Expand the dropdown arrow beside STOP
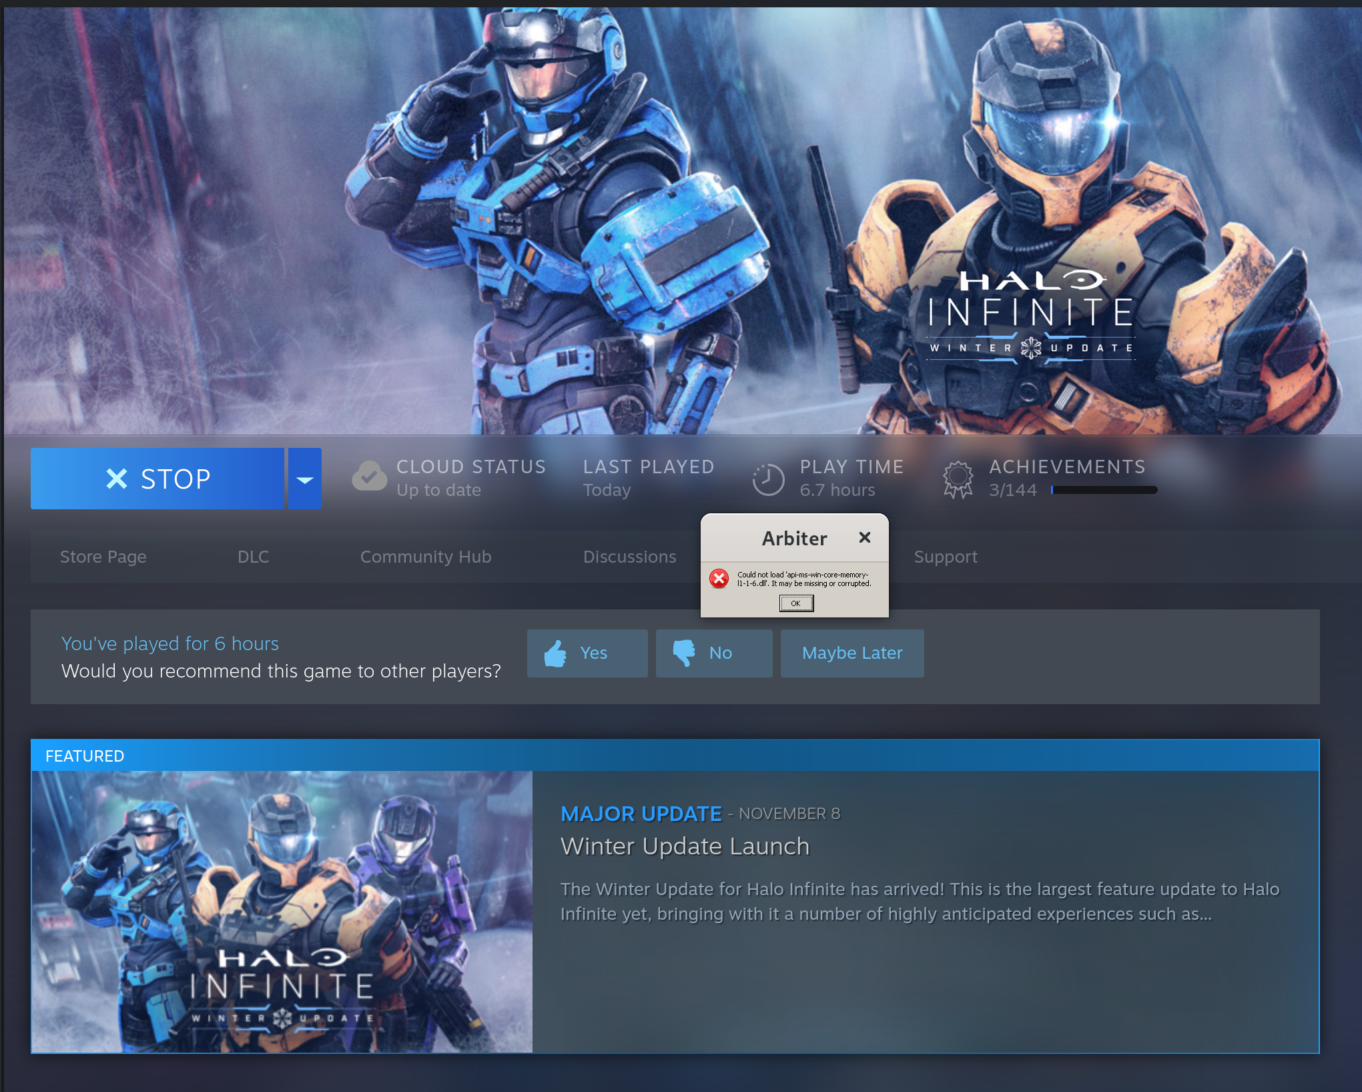The width and height of the screenshot is (1362, 1092). click(305, 479)
